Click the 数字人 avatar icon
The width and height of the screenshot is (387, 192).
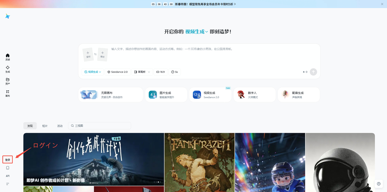point(241,94)
